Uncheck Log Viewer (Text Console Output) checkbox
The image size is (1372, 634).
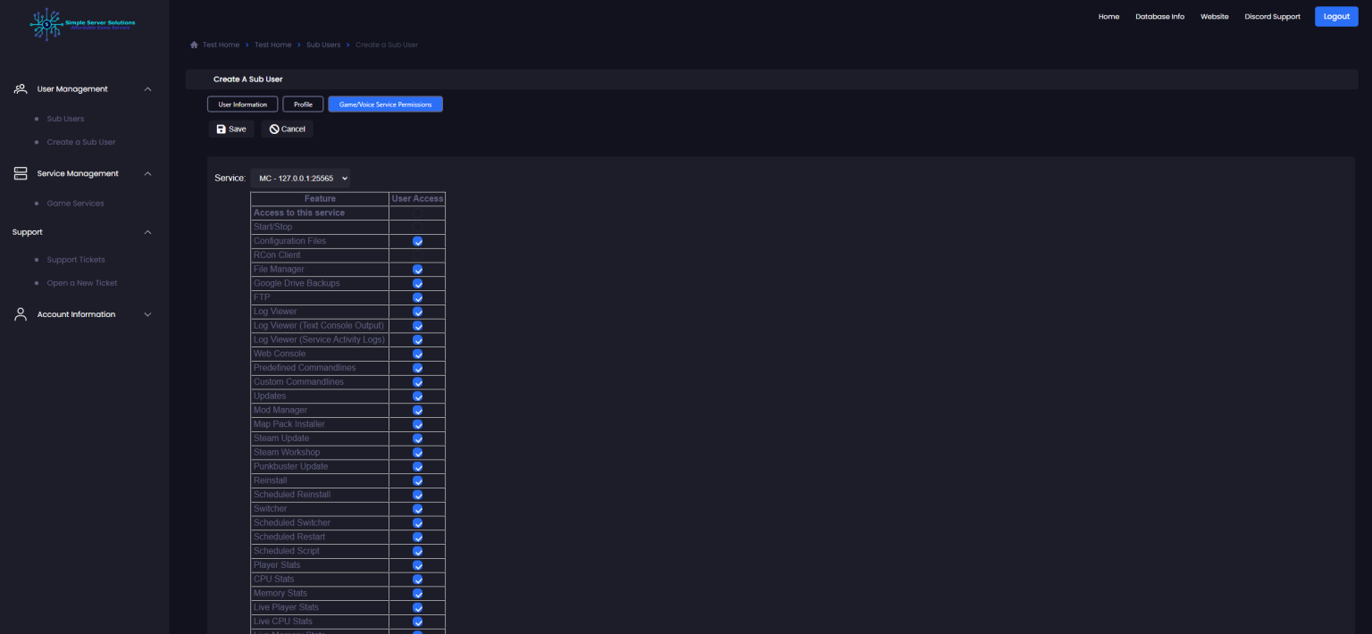pos(417,326)
